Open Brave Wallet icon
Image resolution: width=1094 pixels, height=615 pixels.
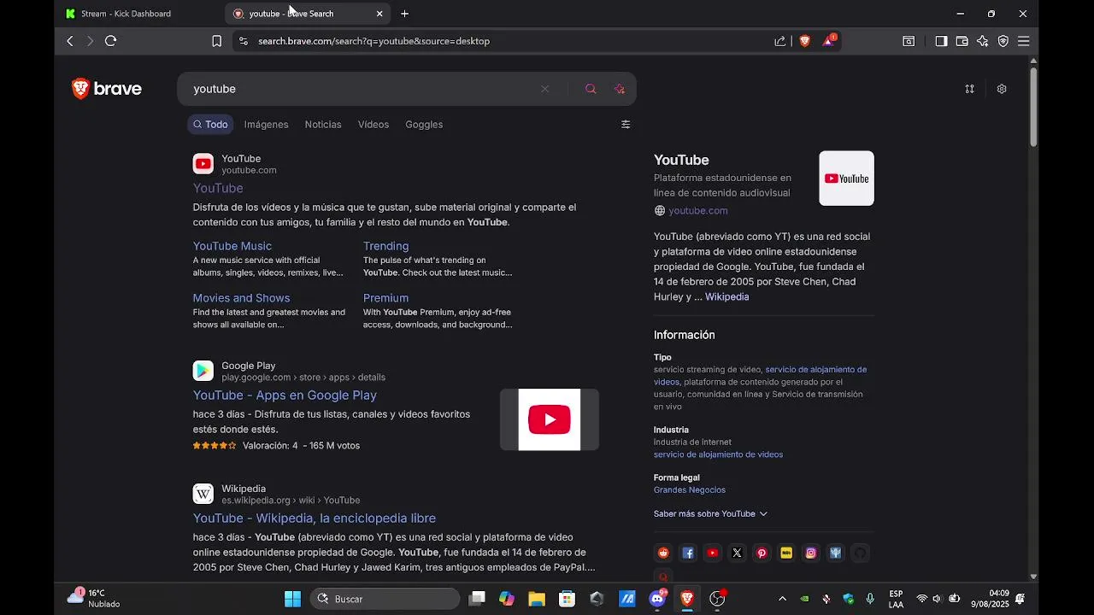pyautogui.click(x=962, y=41)
